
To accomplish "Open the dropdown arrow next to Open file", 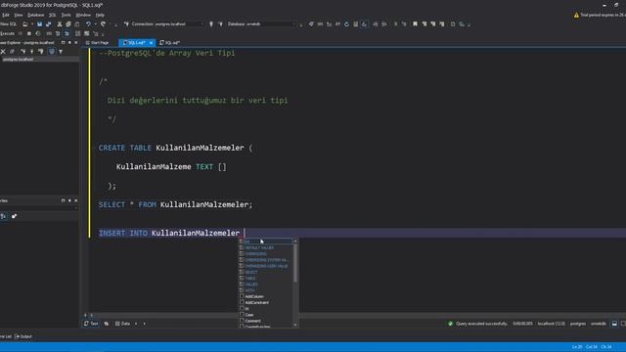I will tap(32, 24).
